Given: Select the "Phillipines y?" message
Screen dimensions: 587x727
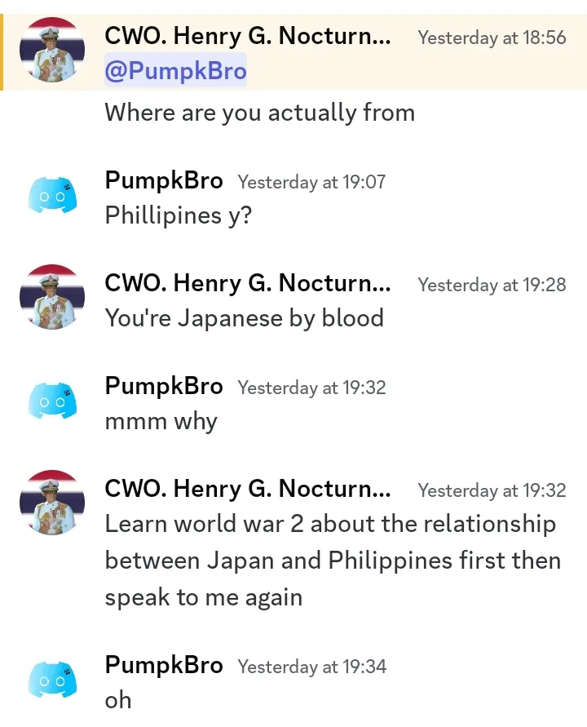Looking at the screenshot, I should 179,215.
